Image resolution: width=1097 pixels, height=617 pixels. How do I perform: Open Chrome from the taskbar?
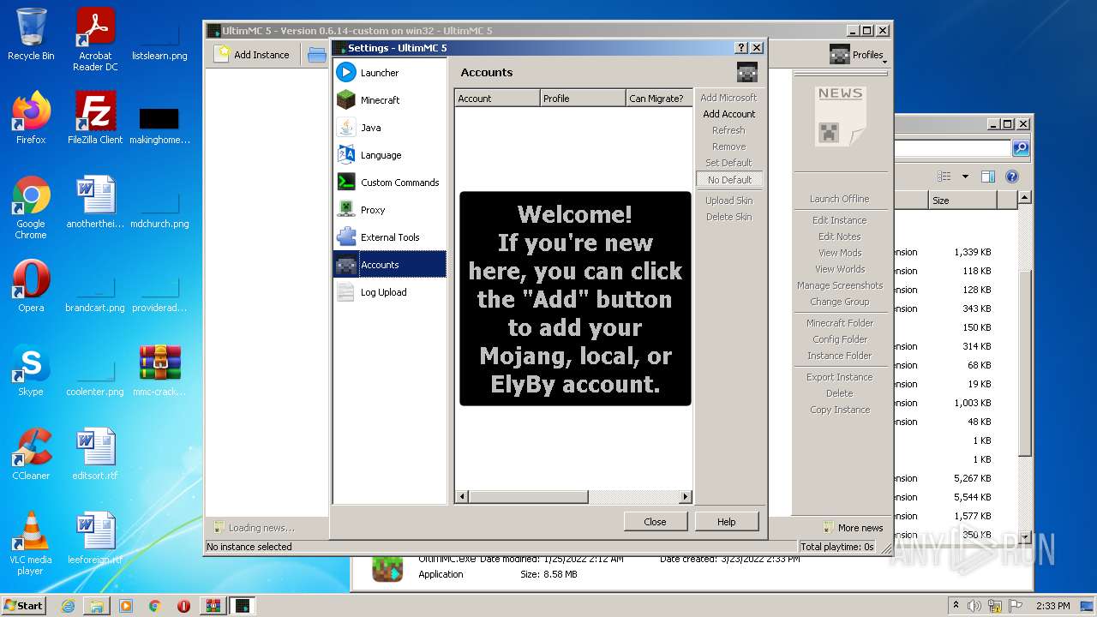pos(154,606)
